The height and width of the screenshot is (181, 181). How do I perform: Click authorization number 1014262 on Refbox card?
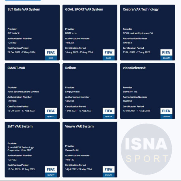coord(70,101)
